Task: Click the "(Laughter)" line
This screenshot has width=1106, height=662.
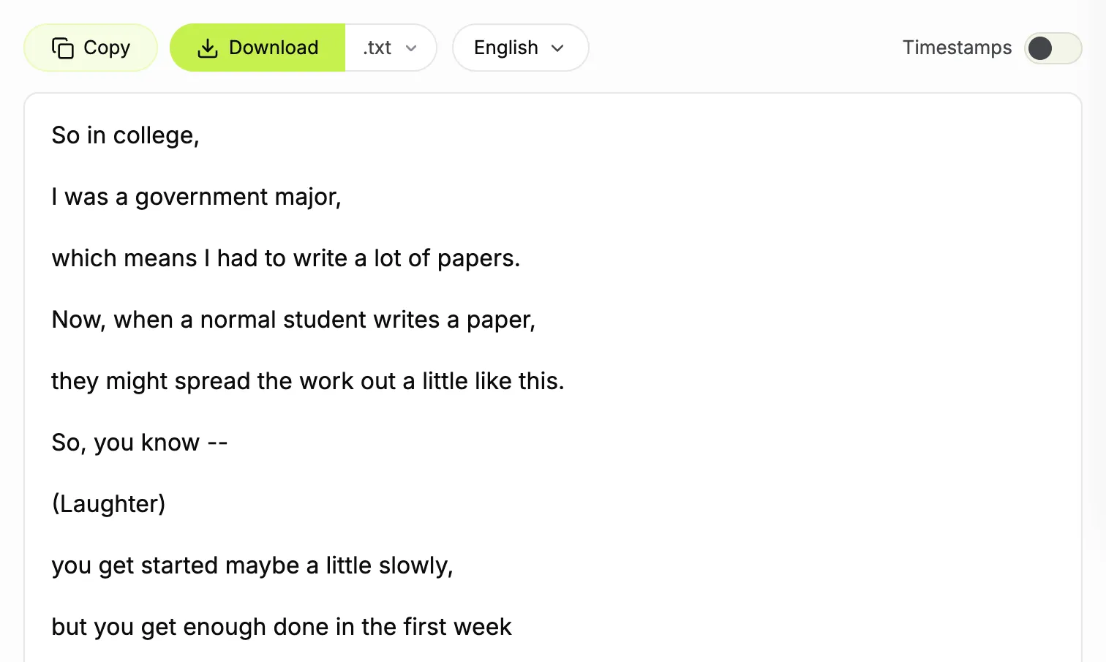Action: (108, 504)
